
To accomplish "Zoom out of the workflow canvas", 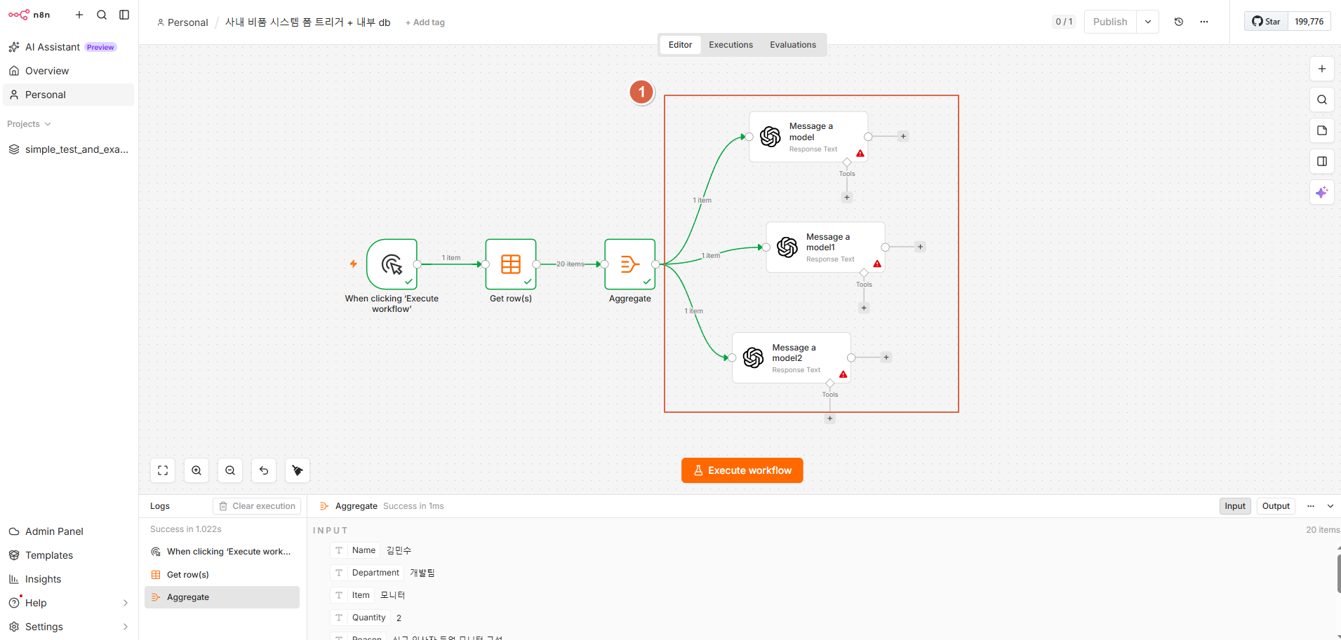I will (x=230, y=470).
